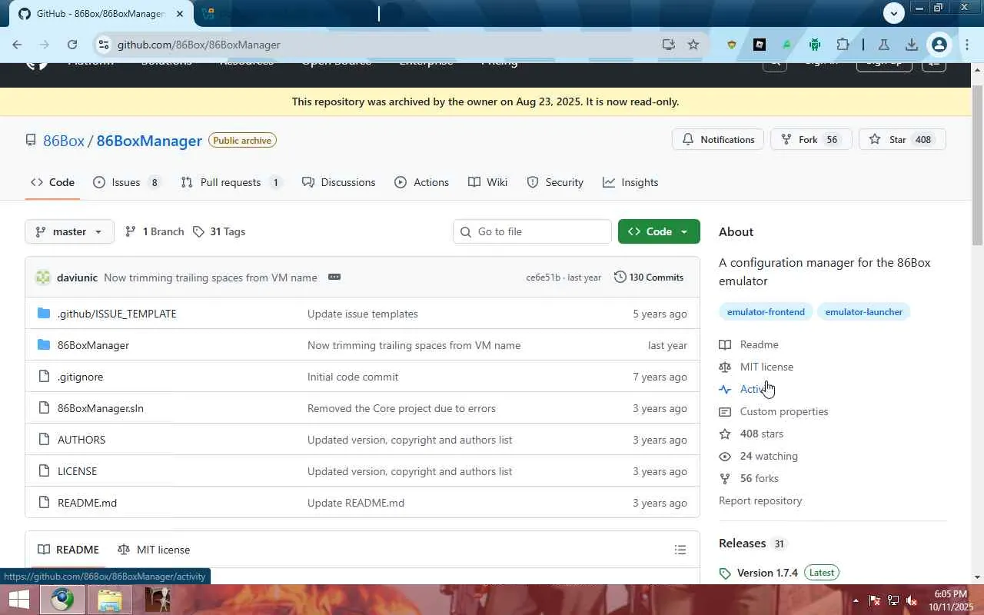The height and width of the screenshot is (615, 984).
Task: Open the 86BoxManager.sln file
Action: pyautogui.click(x=101, y=408)
